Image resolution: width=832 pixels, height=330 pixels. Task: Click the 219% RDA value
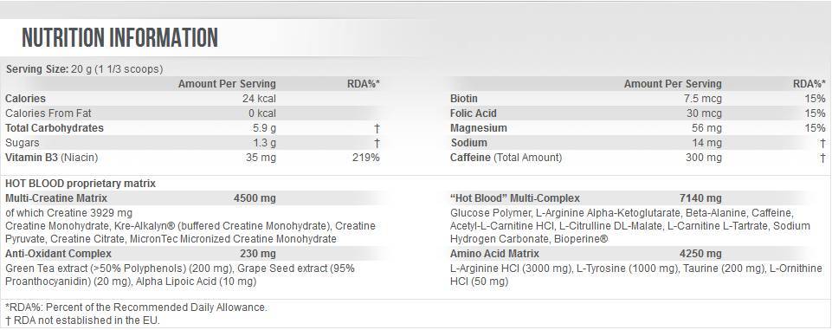coord(366,158)
